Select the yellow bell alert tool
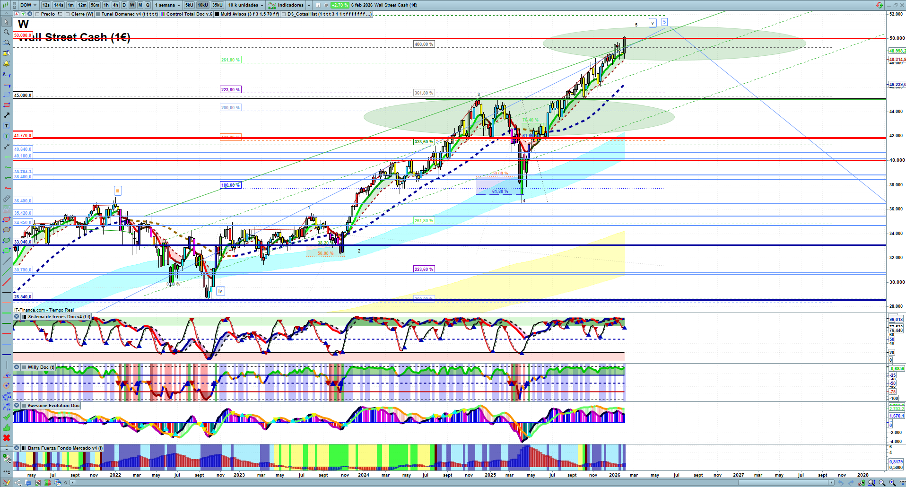Screen dimensions: 906x487 click(x=7, y=63)
